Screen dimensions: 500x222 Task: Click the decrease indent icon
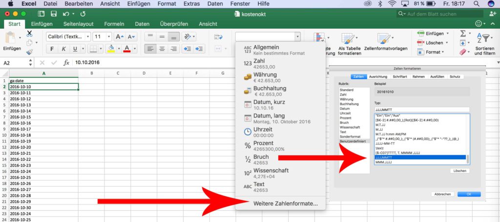188,49
